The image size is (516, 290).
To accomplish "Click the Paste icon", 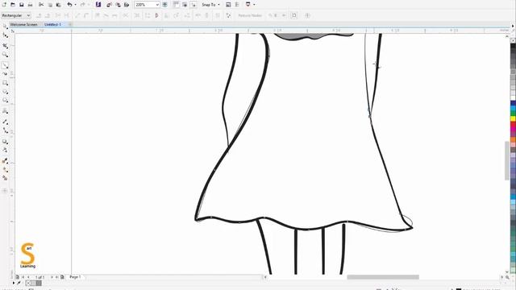I will pos(59,5).
